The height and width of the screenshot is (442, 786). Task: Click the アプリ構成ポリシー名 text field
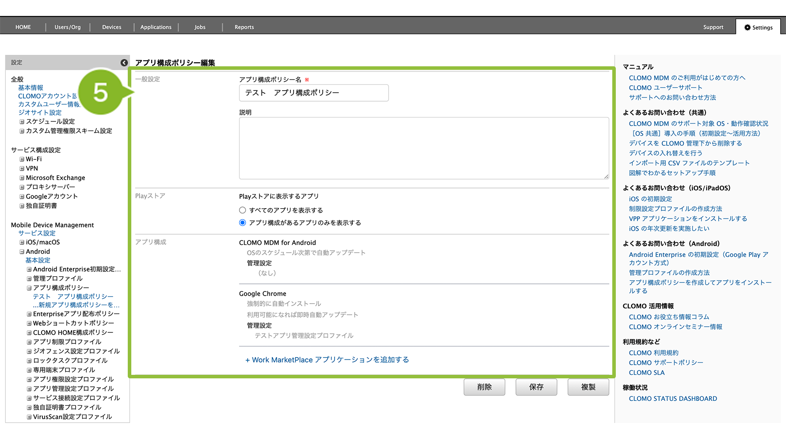pos(313,93)
